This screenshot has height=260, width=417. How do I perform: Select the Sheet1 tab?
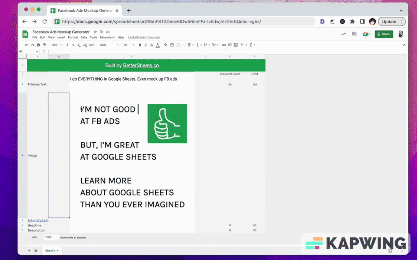pyautogui.click(x=51, y=251)
